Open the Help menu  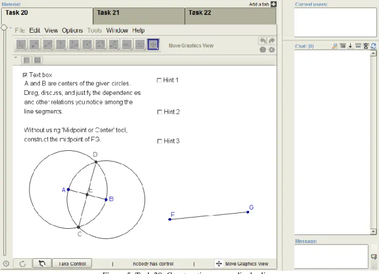coord(138,31)
